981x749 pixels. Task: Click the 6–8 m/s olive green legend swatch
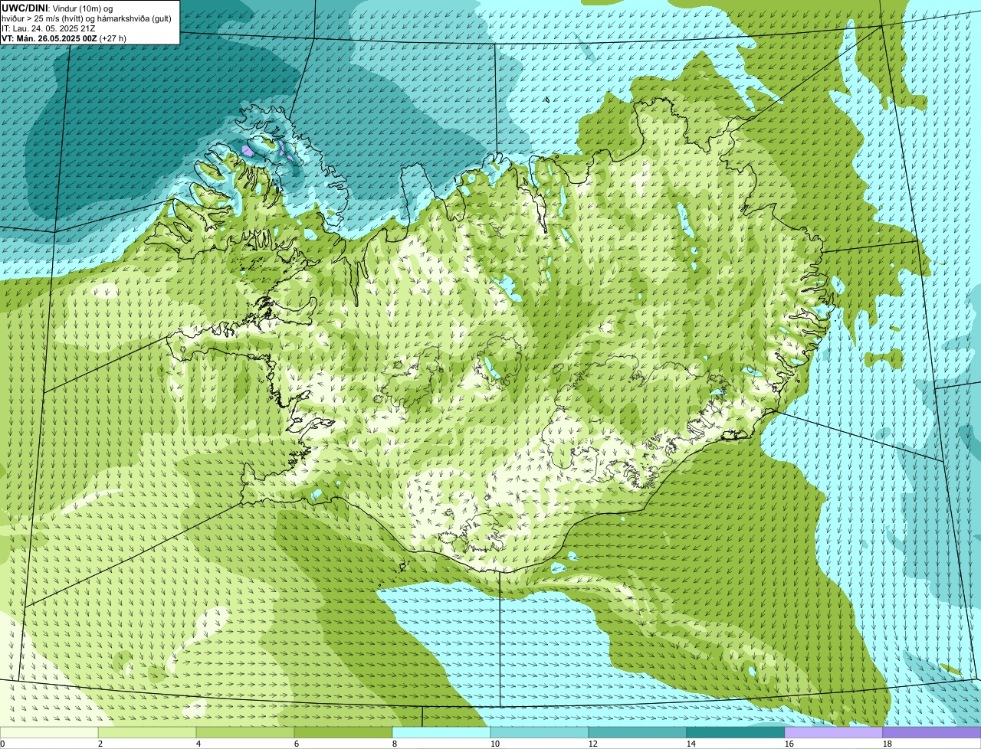[x=343, y=732]
